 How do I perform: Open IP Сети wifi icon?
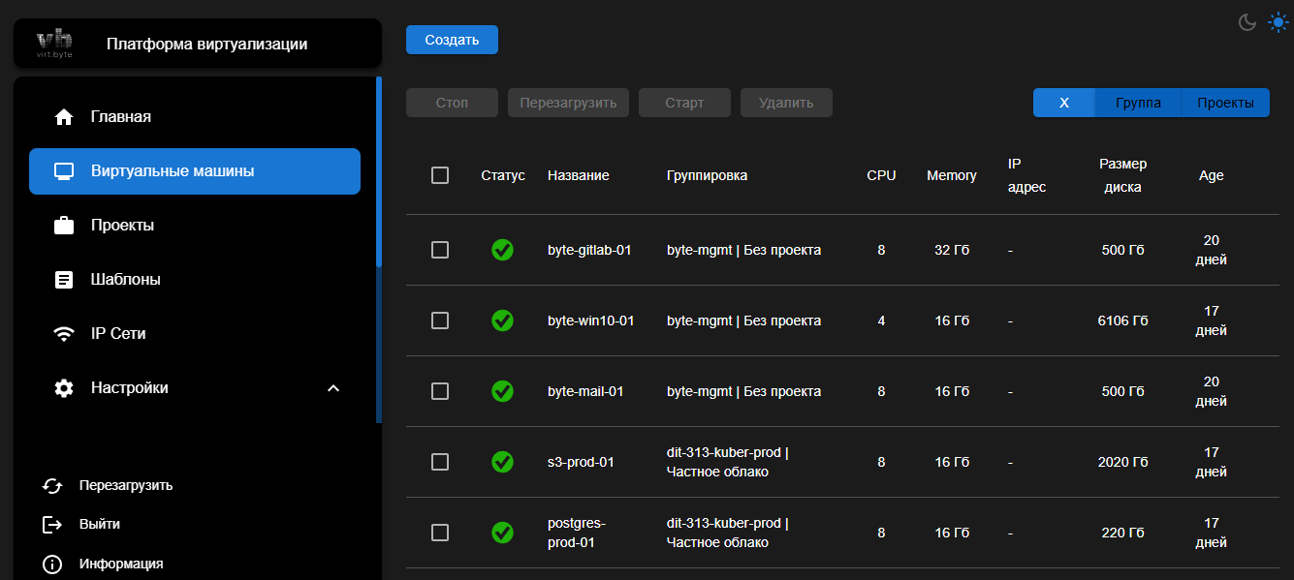64,334
